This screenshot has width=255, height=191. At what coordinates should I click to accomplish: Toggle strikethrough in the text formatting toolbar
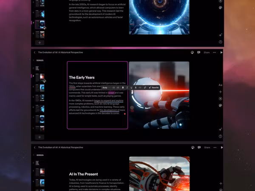(136, 87)
